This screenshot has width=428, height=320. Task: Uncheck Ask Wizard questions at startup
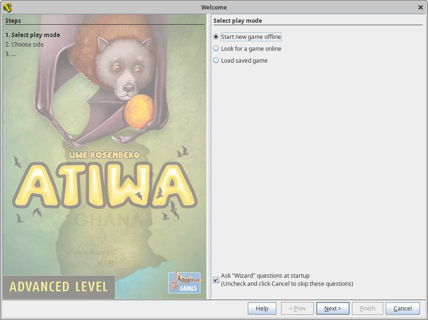click(x=216, y=280)
